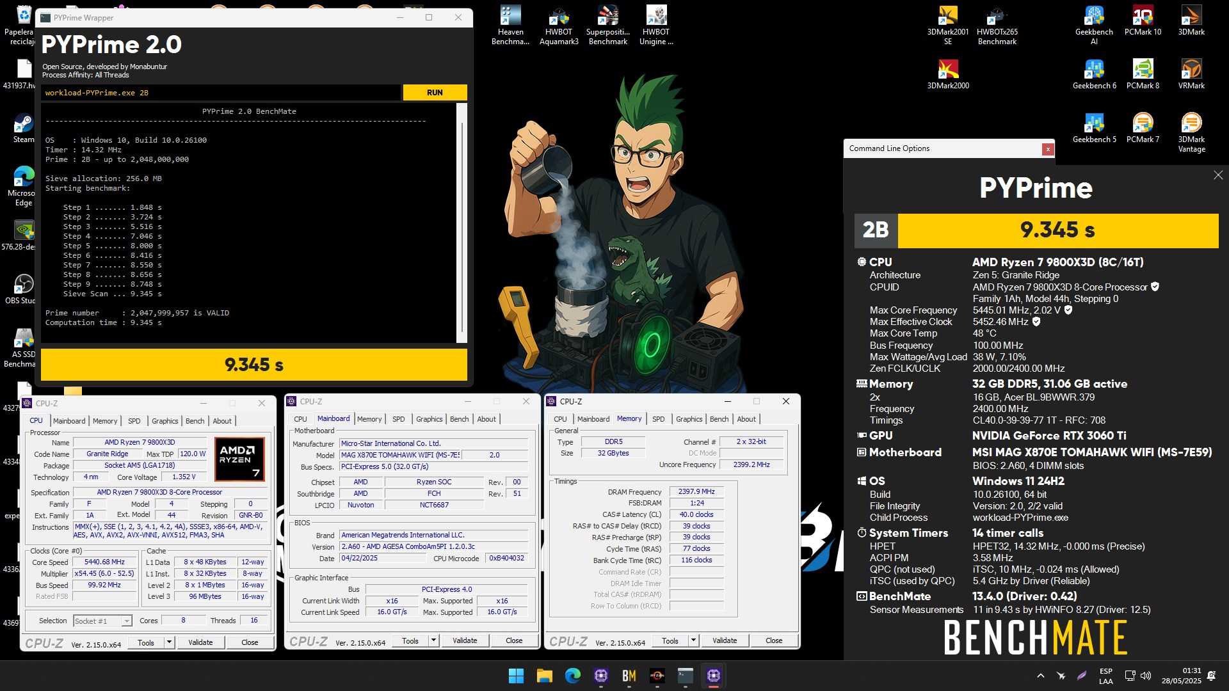Click the date and time in taskbar
This screenshot has width=1229, height=691.
(x=1182, y=676)
